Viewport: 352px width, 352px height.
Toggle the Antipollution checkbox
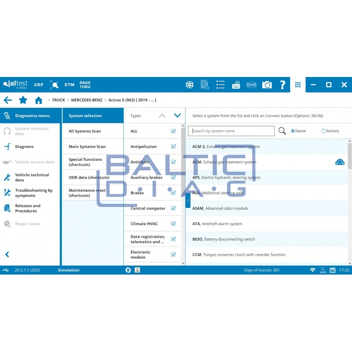point(173,146)
